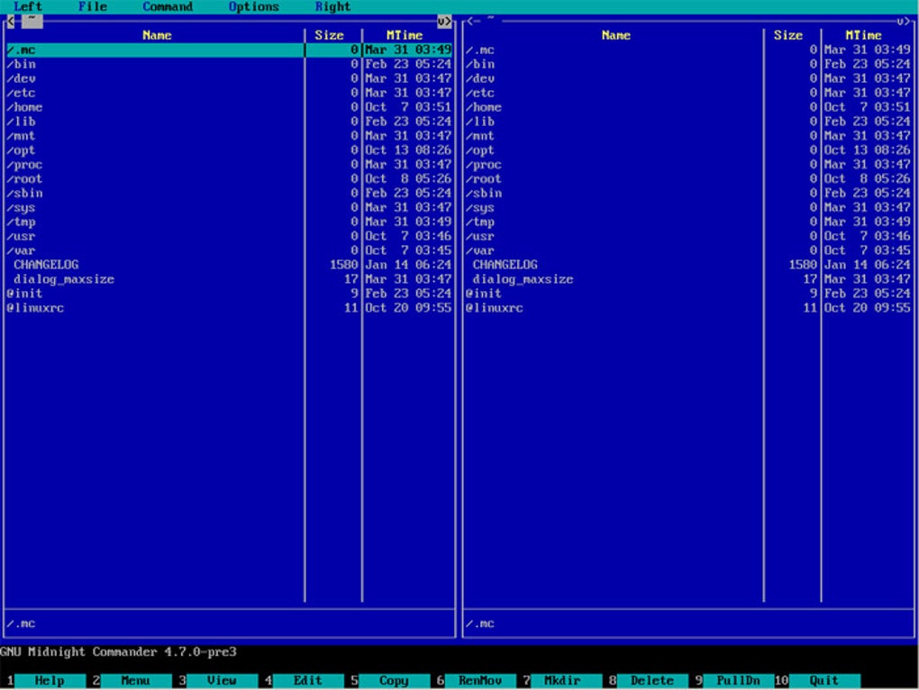
Task: Sort left panel by Name column
Action: [156, 35]
